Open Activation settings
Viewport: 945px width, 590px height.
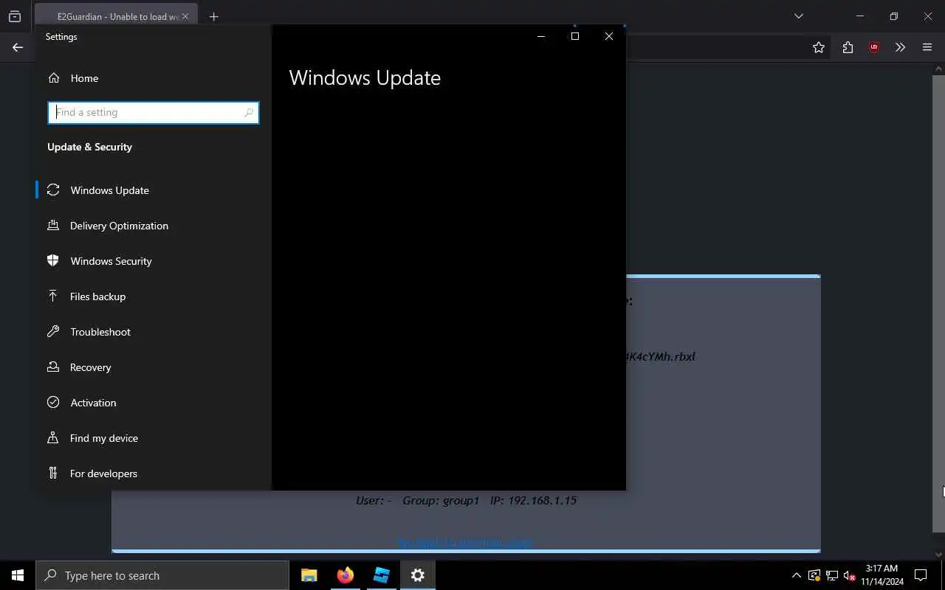154,403
